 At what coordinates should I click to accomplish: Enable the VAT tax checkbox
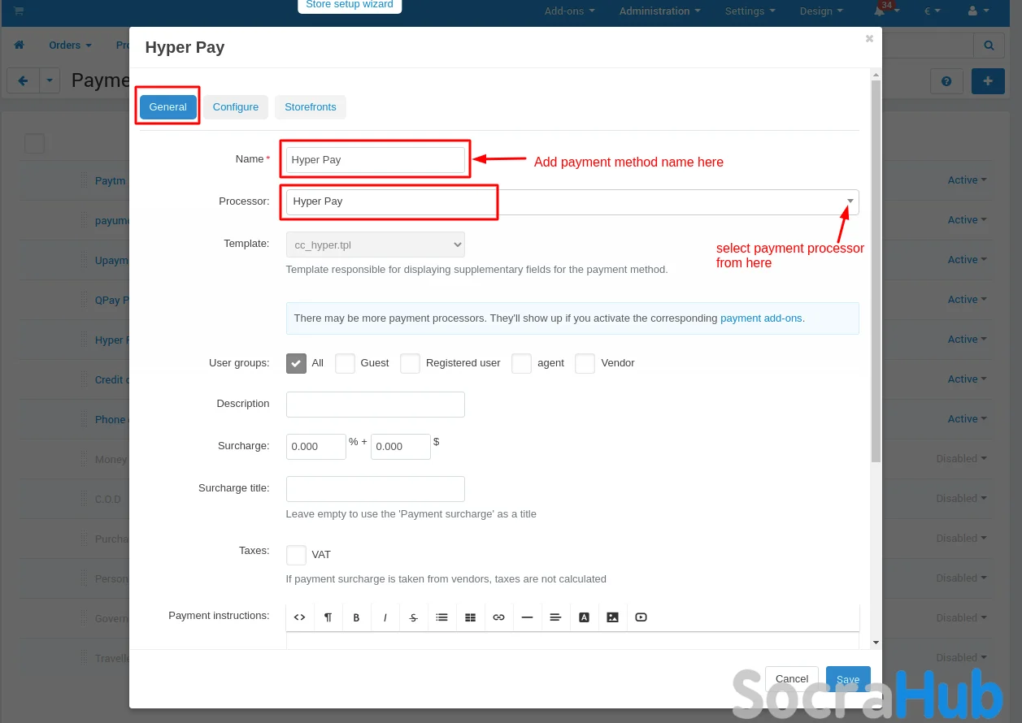[296, 555]
